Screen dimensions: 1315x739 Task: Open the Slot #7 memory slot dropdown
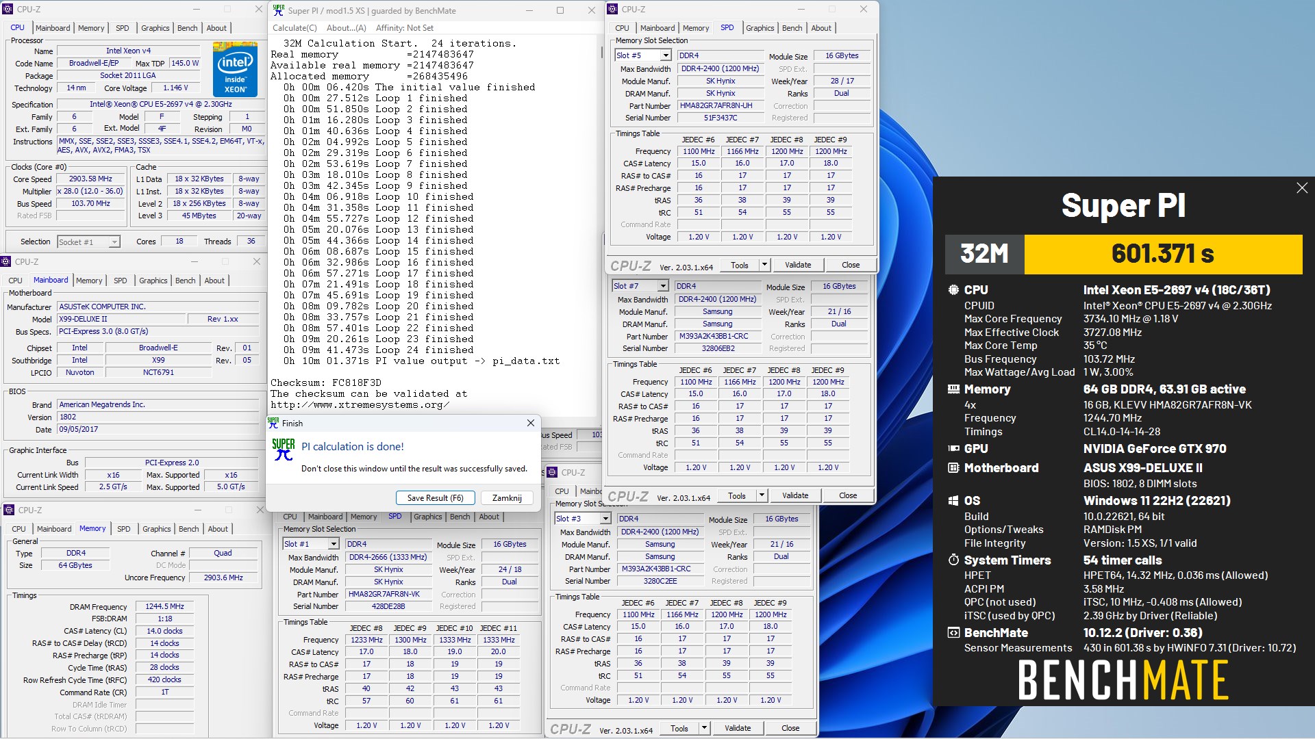coord(663,286)
